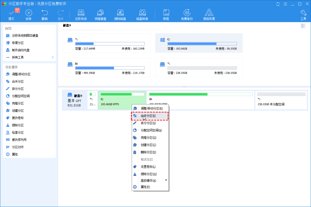
Task: Select the 238.05GB unallocated partition card
Action: pos(199,67)
